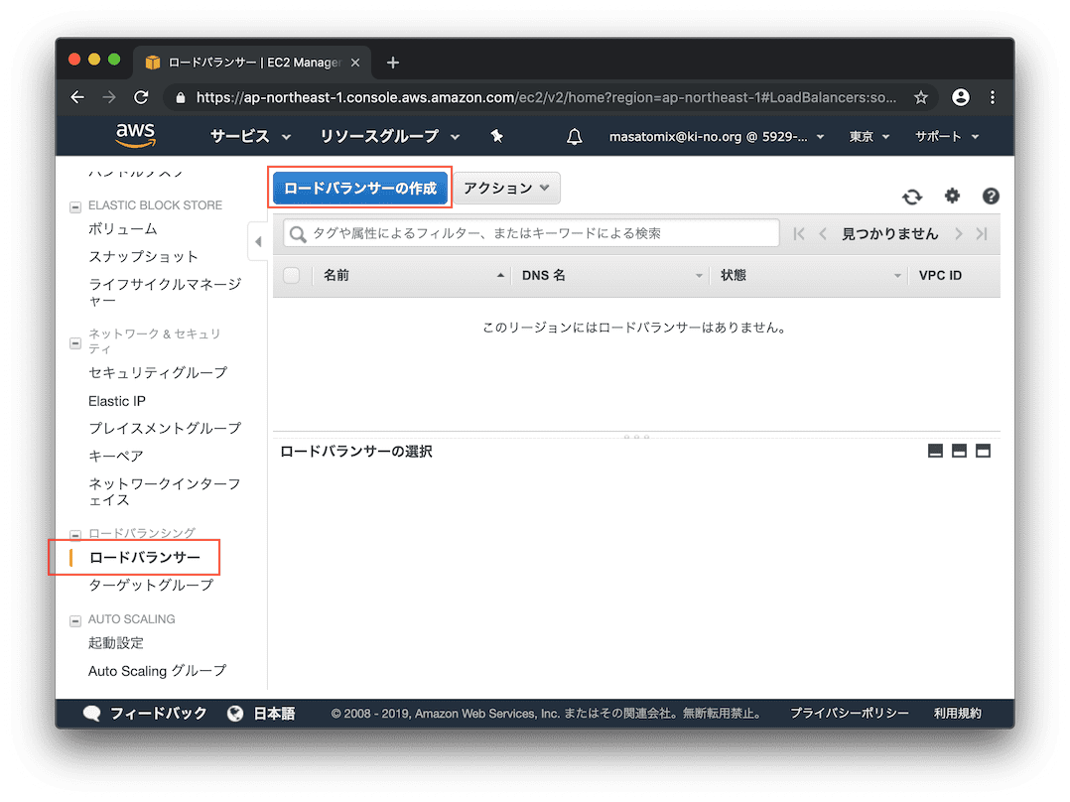The width and height of the screenshot is (1070, 802).
Task: Open the help question mark icon
Action: point(991,196)
